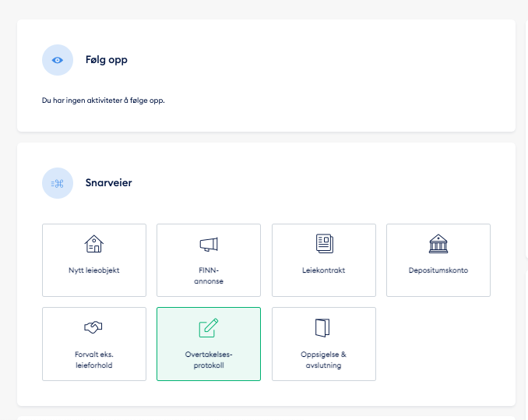Open the Leiekontrakt text label
Viewport: 528px width, 420px height.
324,270
